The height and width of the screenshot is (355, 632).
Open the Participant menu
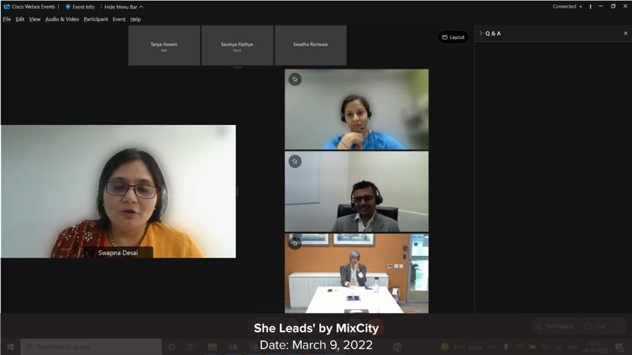96,19
